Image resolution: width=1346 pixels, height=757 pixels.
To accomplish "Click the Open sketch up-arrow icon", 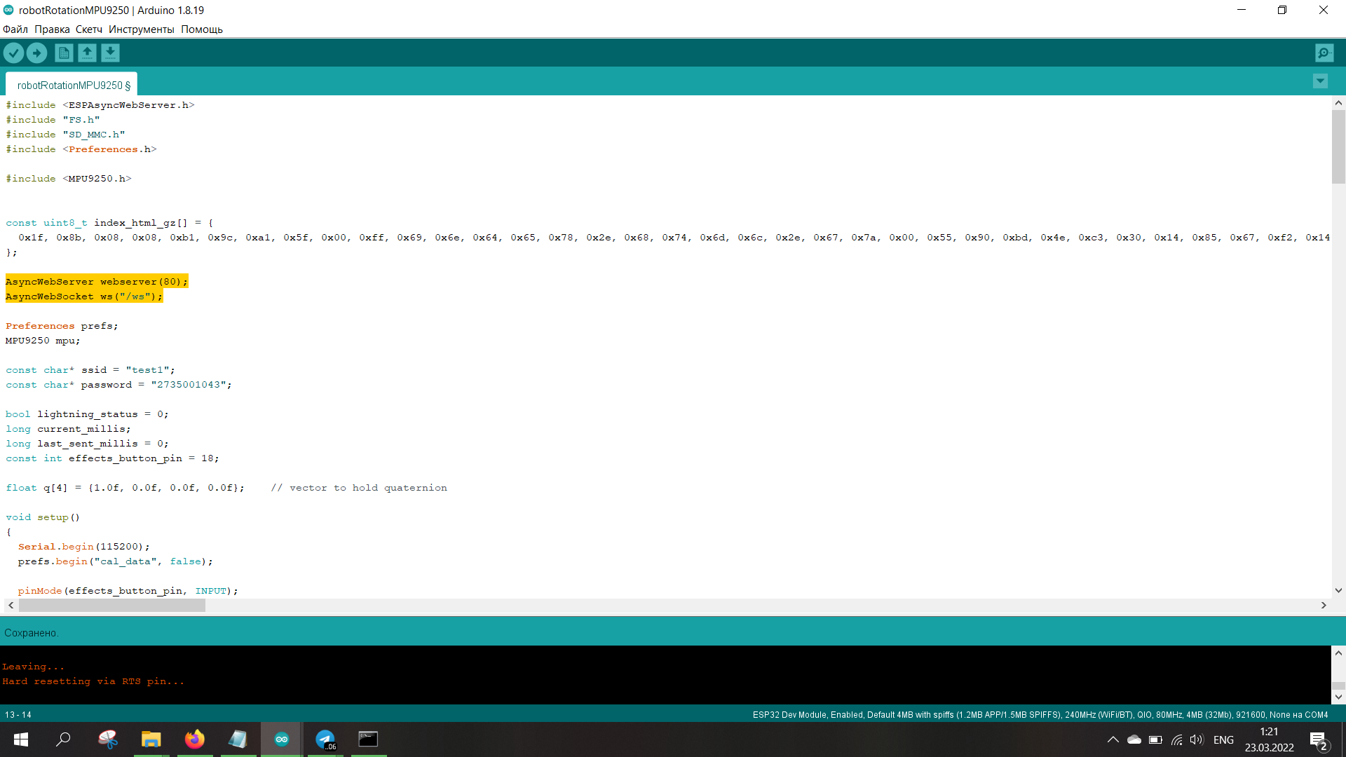I will pos(87,53).
